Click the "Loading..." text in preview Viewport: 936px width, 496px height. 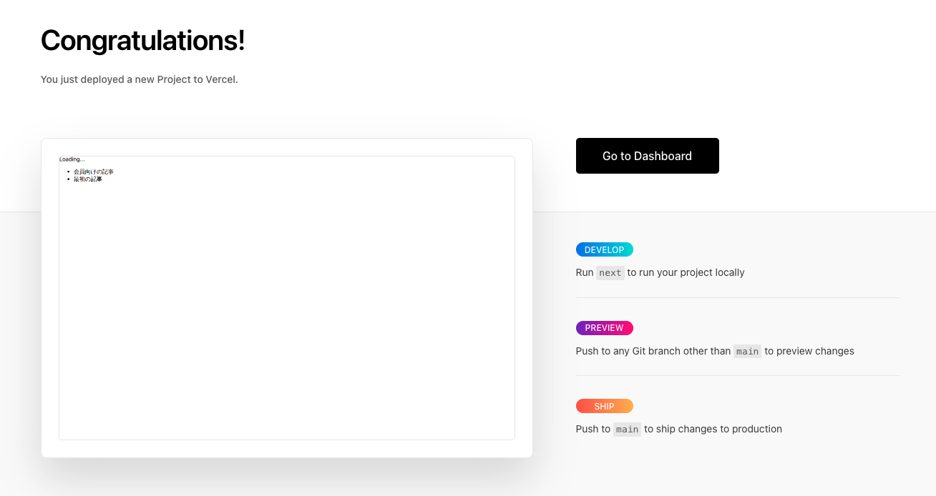click(x=72, y=159)
